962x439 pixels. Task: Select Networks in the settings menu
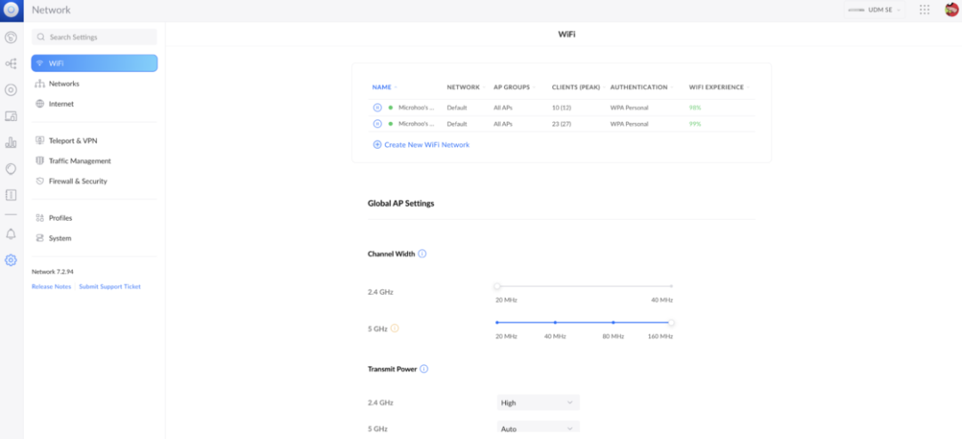pos(63,84)
